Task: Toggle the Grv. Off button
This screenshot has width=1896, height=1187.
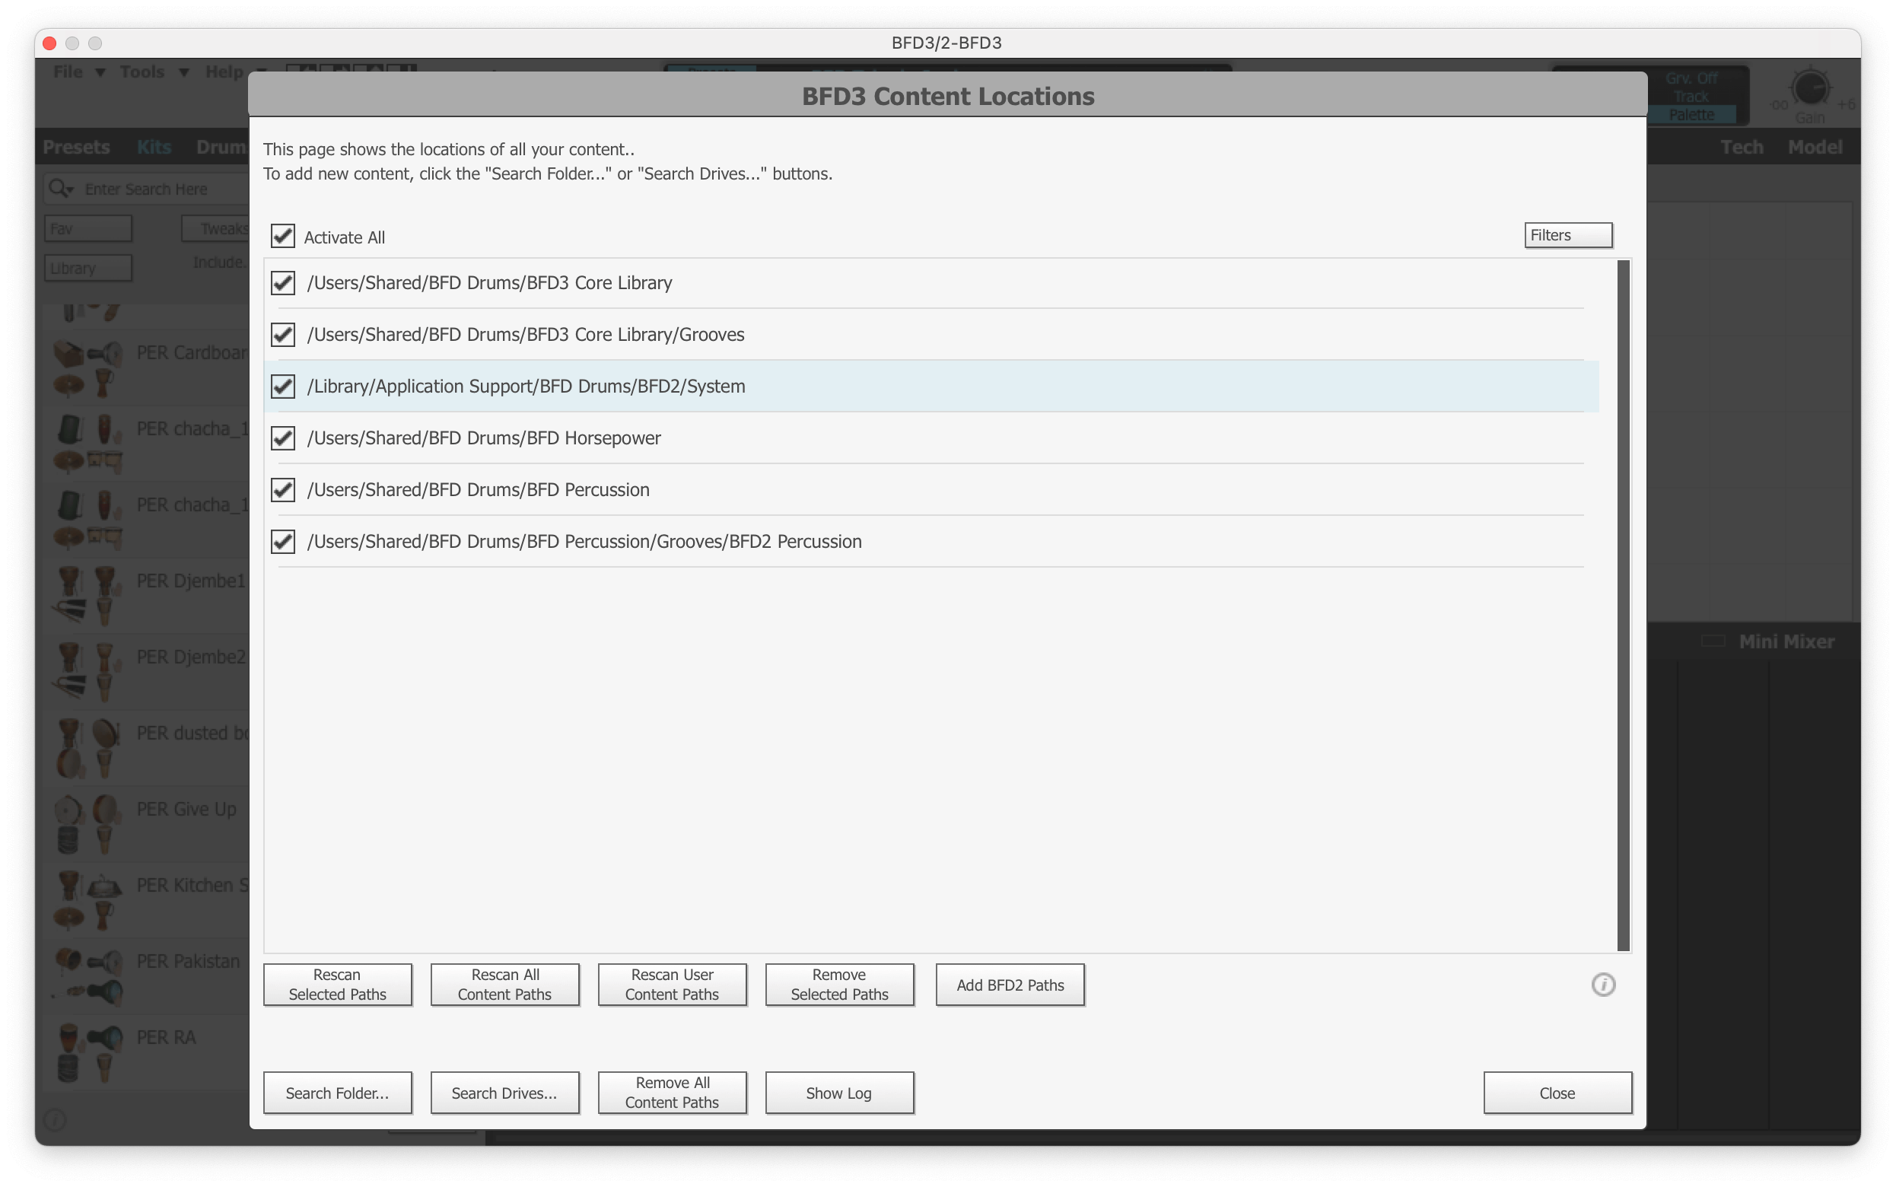Action: (x=1692, y=78)
